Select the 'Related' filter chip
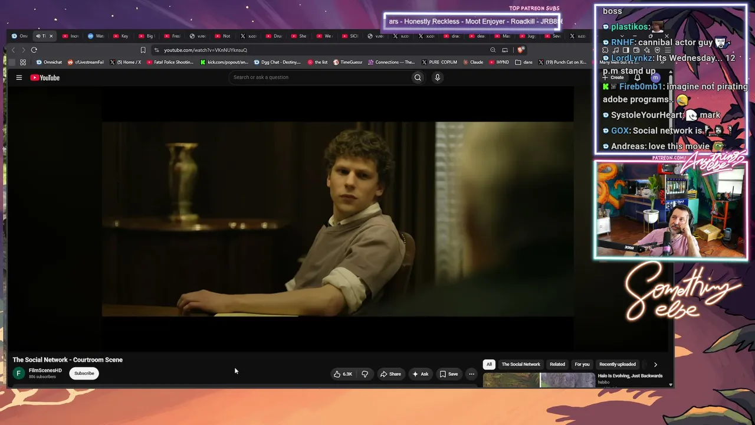Viewport: 755px width, 425px height. tap(557, 364)
